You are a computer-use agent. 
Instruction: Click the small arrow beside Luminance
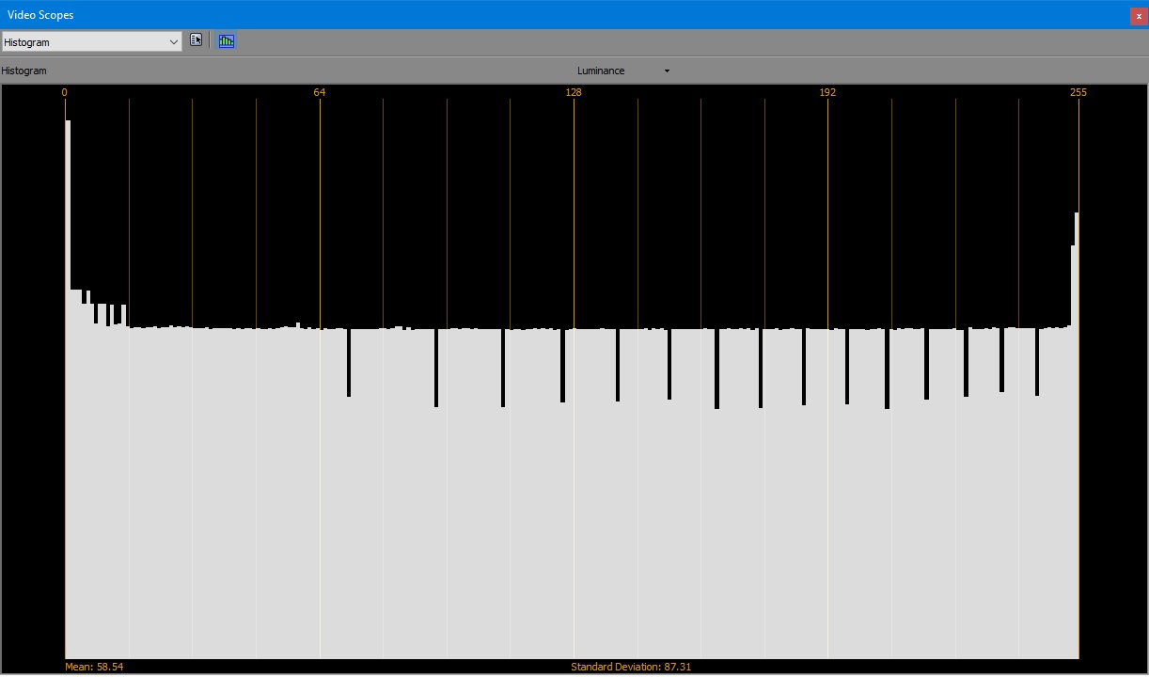pyautogui.click(x=667, y=71)
